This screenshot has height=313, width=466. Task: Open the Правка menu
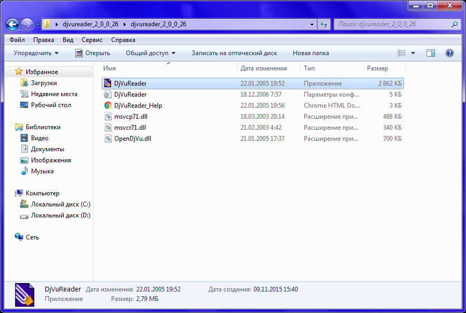point(43,40)
